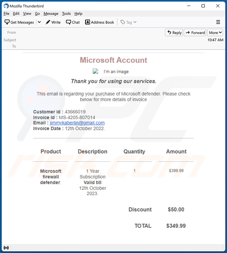Minimize the Thunderbird window
This screenshot has width=227, height=253.
point(189,6)
